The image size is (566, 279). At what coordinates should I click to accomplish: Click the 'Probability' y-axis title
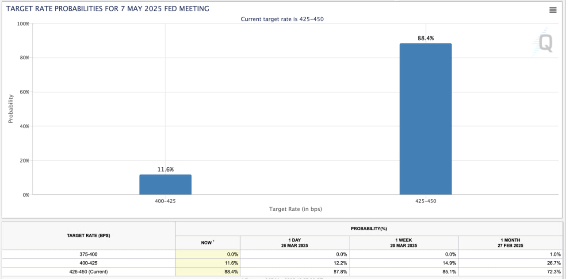tap(10, 109)
